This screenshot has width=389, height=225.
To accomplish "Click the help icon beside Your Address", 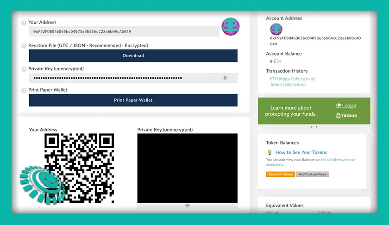I will click(24, 23).
